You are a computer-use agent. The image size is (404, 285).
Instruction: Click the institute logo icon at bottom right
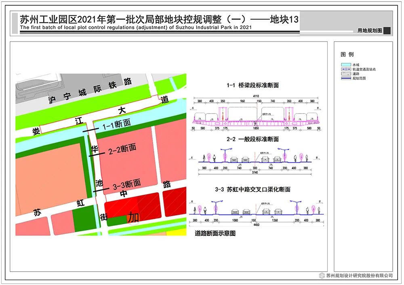[x=322, y=276]
